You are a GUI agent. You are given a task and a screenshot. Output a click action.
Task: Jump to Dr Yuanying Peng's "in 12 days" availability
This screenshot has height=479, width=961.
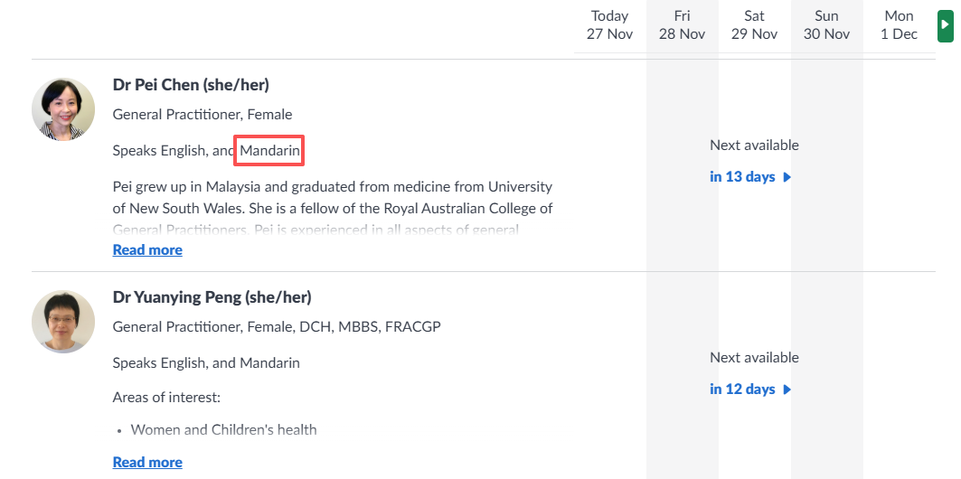[743, 390]
